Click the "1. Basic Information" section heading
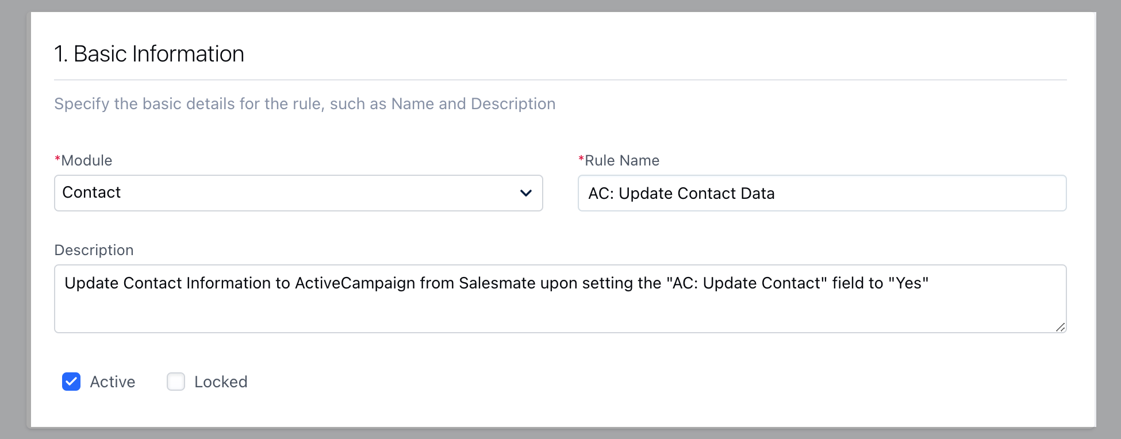The width and height of the screenshot is (1121, 439). (x=149, y=54)
